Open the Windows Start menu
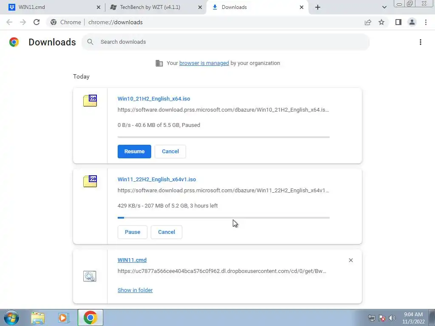Image resolution: width=435 pixels, height=326 pixels. [x=11, y=318]
